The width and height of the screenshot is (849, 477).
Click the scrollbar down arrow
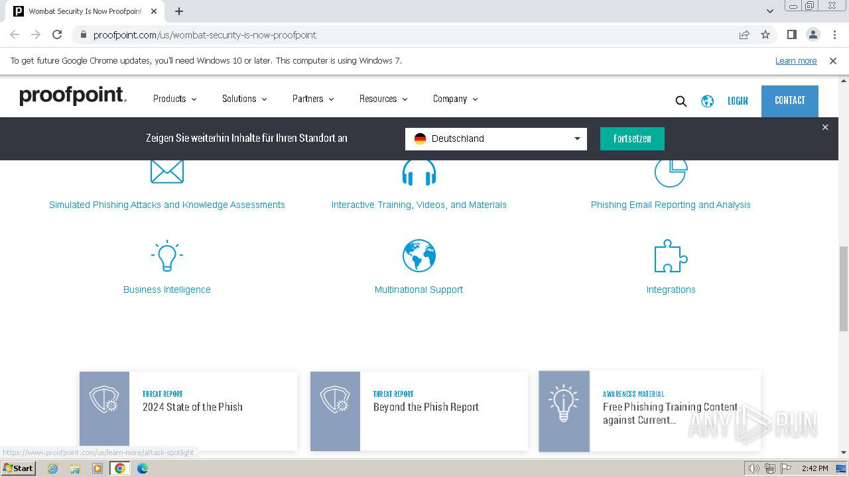pos(844,452)
